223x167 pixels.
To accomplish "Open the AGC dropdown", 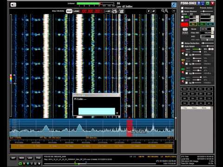I will (x=207, y=37).
